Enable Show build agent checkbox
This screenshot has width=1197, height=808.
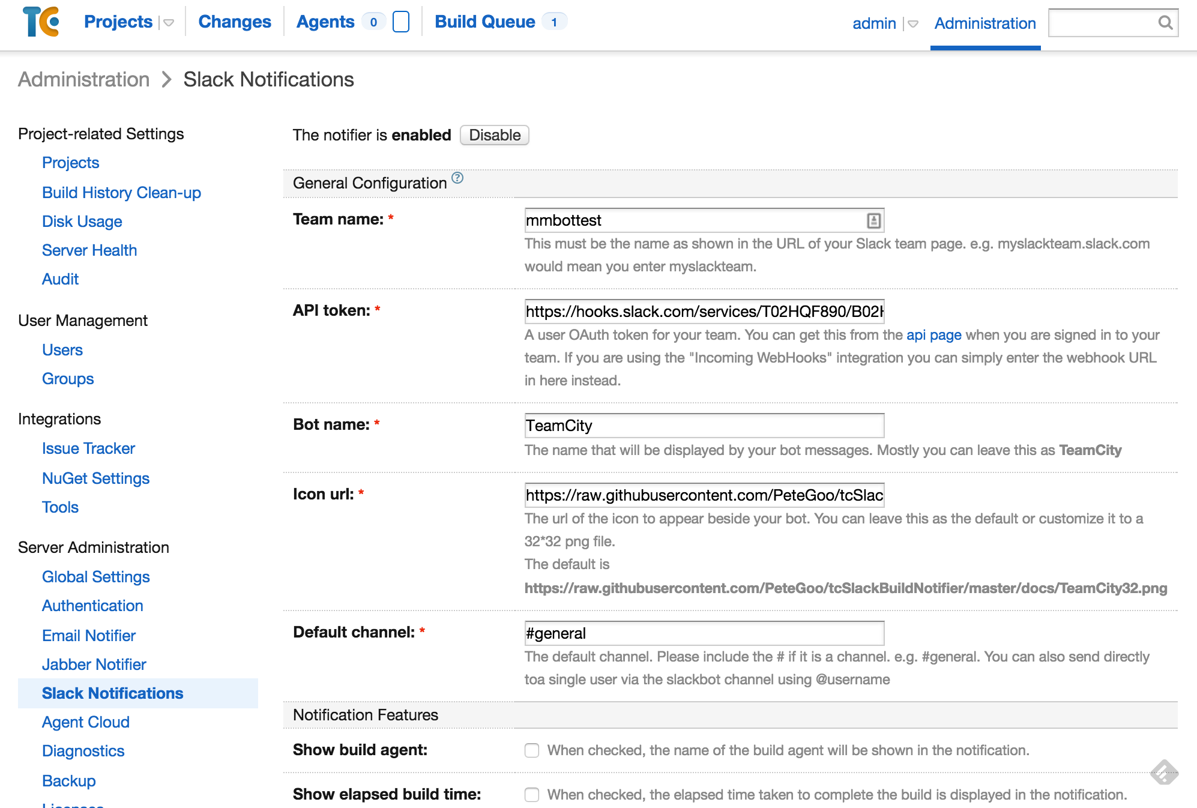click(532, 750)
